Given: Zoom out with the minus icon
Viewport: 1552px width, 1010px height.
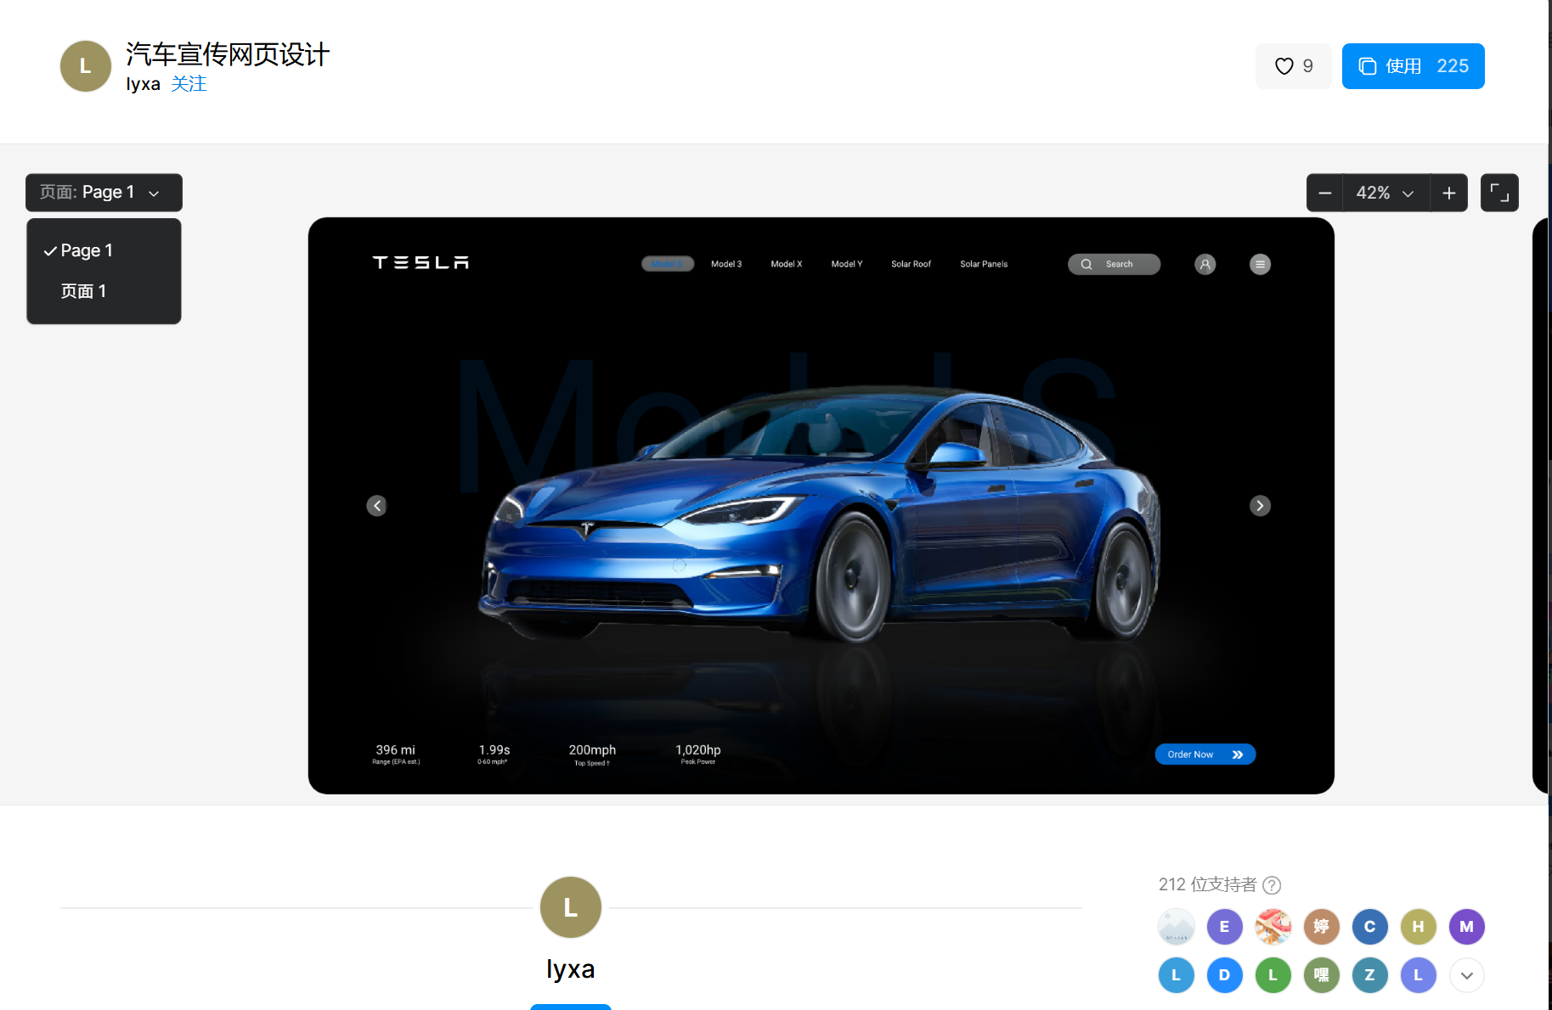Looking at the screenshot, I should click(1324, 193).
